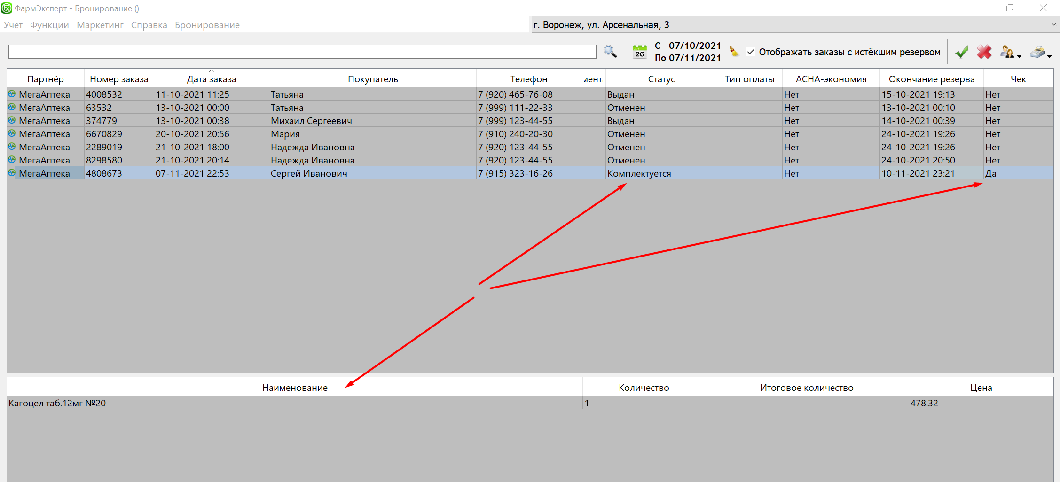
Task: Click partner icon of order 4008532
Action: tap(12, 94)
